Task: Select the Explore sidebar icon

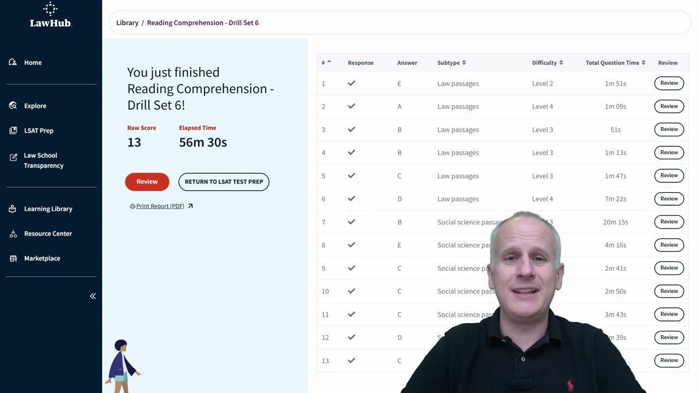Action: pyautogui.click(x=13, y=105)
